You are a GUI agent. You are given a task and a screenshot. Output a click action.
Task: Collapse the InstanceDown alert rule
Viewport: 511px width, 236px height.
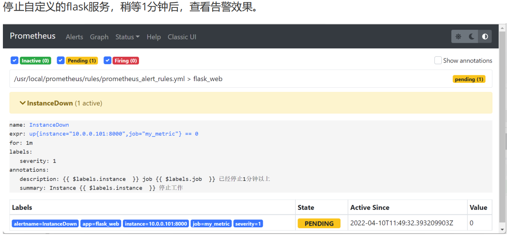[x=251, y=103]
